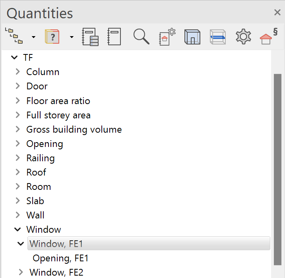Click the plain notebook report icon
The image size is (285, 278).
pyautogui.click(x=114, y=37)
